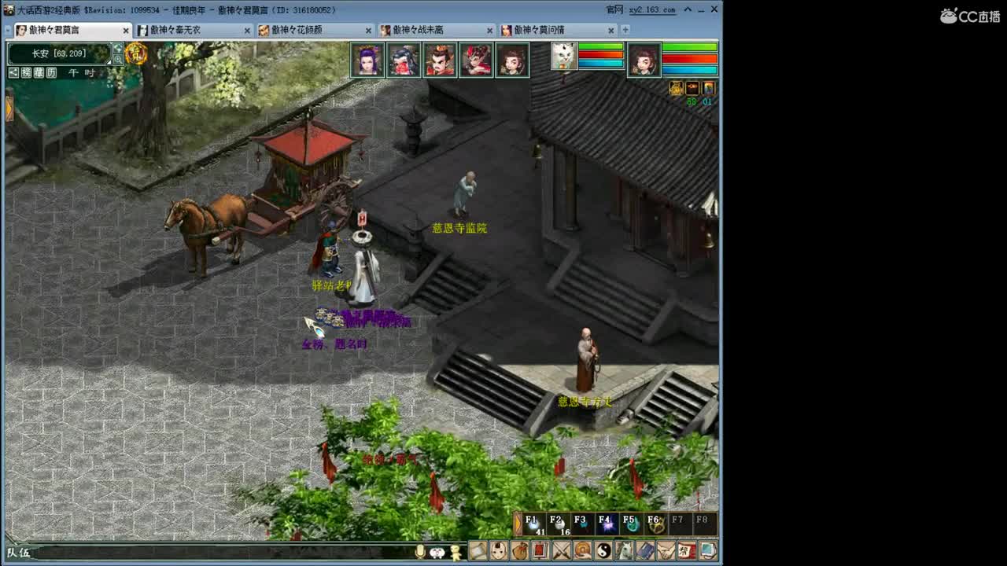This screenshot has height=566, width=1007.
Task: Click the magnifier icon beside the location box
Action: coord(118,59)
